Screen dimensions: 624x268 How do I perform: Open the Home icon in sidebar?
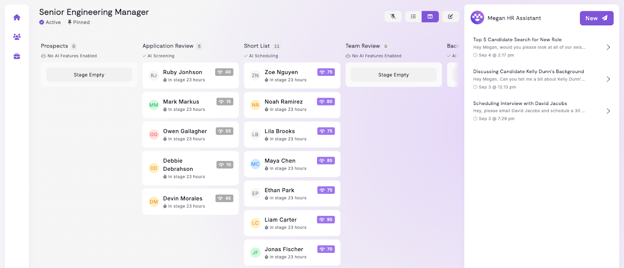click(x=17, y=18)
